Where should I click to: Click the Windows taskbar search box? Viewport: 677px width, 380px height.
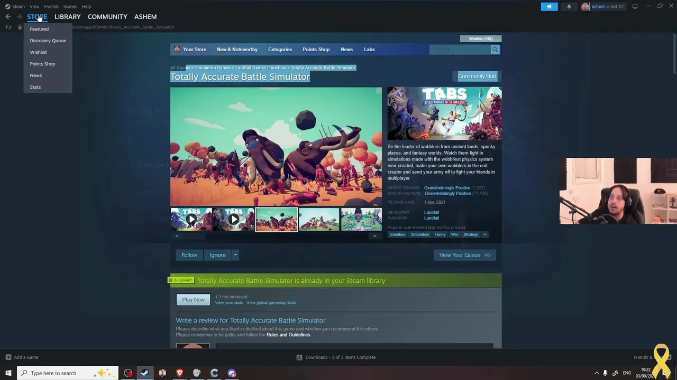[68, 373]
